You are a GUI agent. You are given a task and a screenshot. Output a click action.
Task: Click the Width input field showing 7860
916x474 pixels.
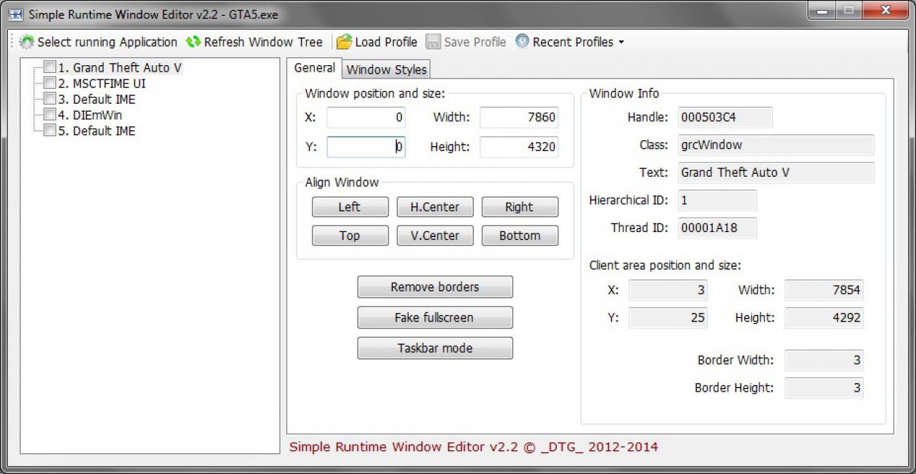(x=519, y=117)
